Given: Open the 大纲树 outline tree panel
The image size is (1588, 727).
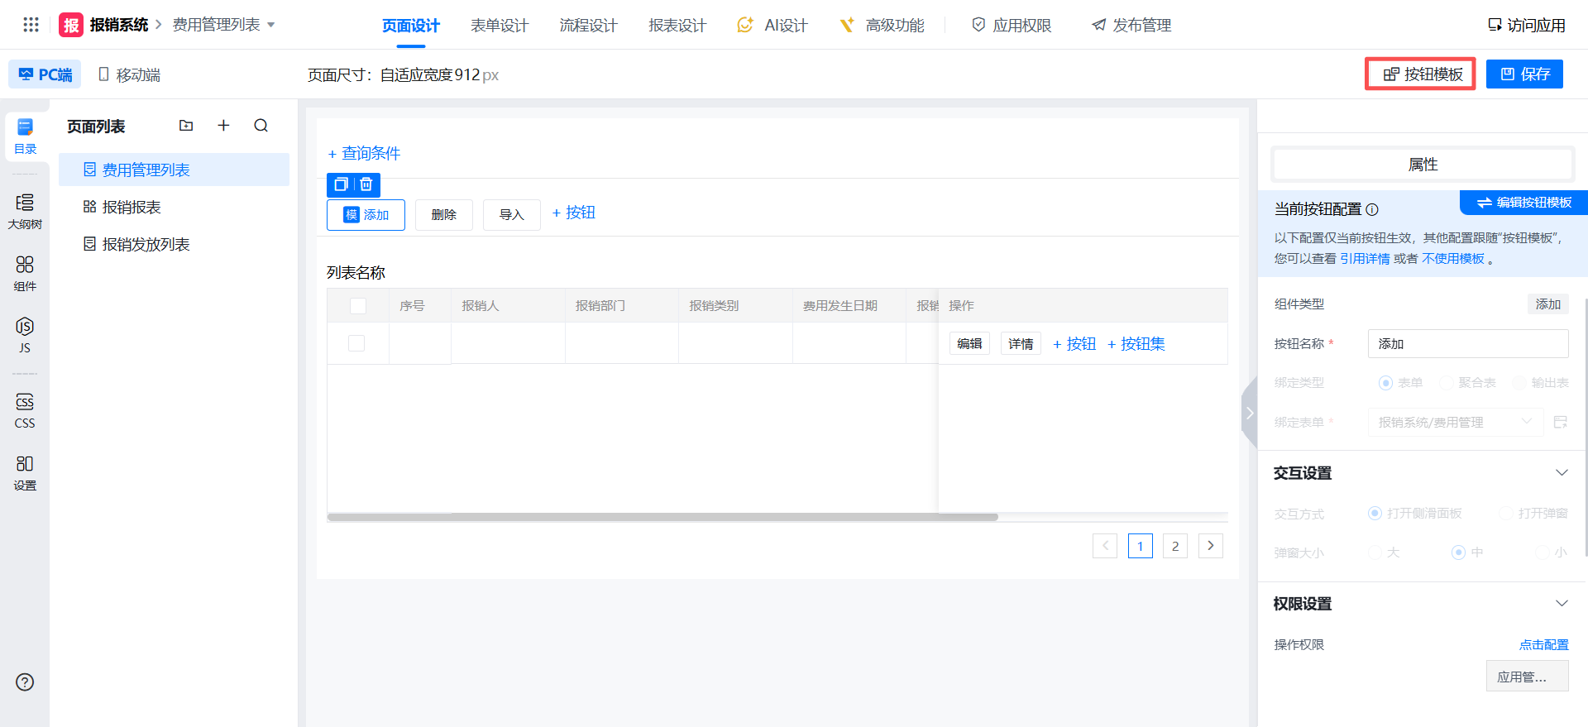Looking at the screenshot, I should tap(25, 211).
